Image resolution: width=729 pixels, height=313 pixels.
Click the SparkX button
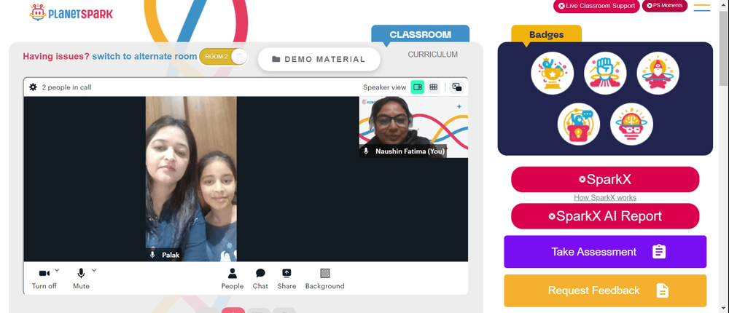coord(605,179)
